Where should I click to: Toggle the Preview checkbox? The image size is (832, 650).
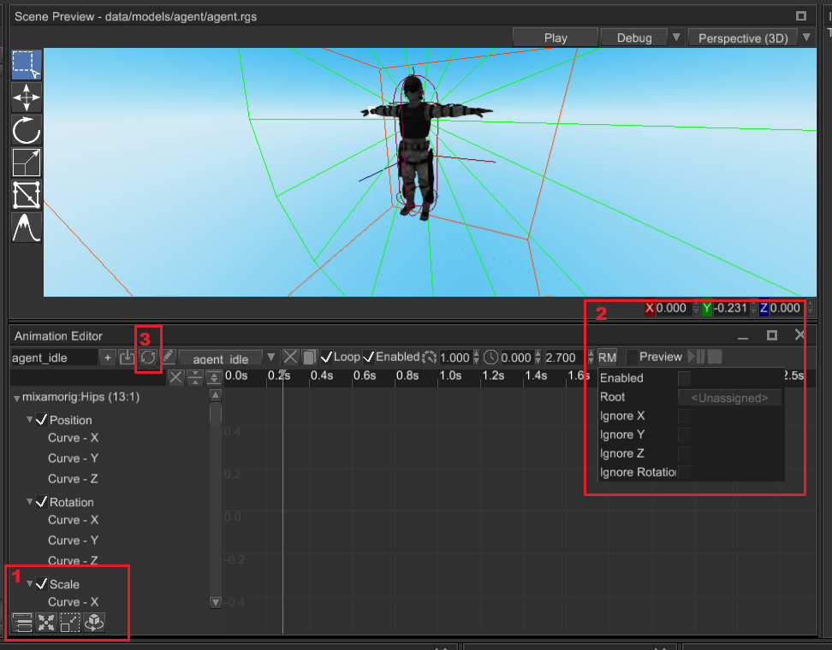(x=633, y=357)
